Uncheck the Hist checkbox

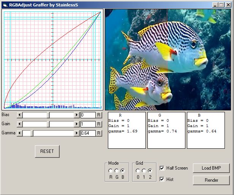click(x=162, y=179)
